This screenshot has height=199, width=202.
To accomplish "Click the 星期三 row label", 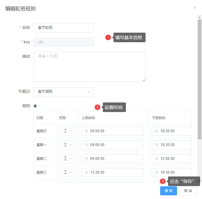I will tap(42, 173).
